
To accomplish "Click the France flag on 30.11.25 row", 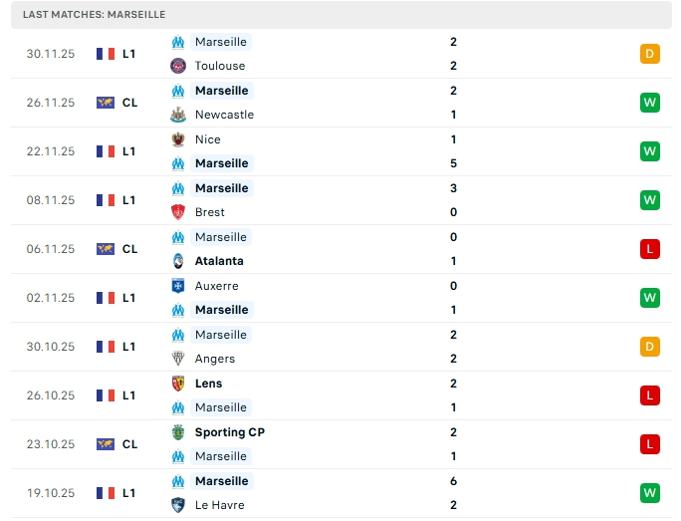I will pos(106,54).
